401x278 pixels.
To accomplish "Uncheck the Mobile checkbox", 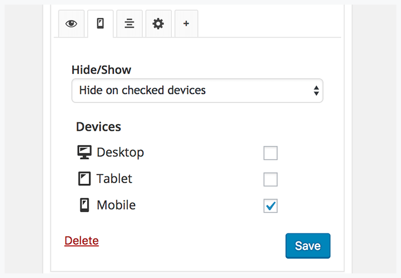I will [x=270, y=206].
